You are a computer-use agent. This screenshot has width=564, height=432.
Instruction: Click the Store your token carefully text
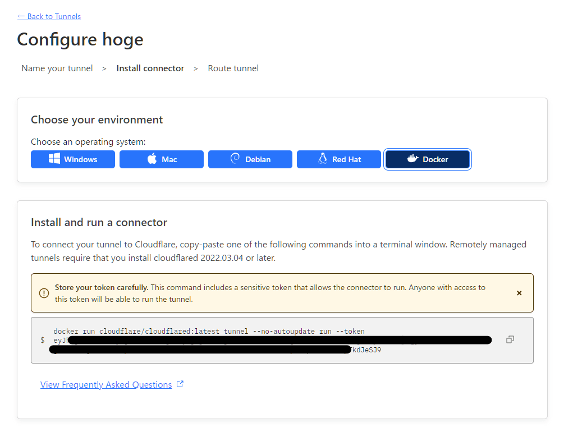pos(102,287)
